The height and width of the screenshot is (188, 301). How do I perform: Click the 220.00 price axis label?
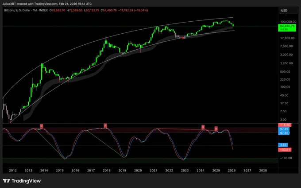[x=285, y=79]
